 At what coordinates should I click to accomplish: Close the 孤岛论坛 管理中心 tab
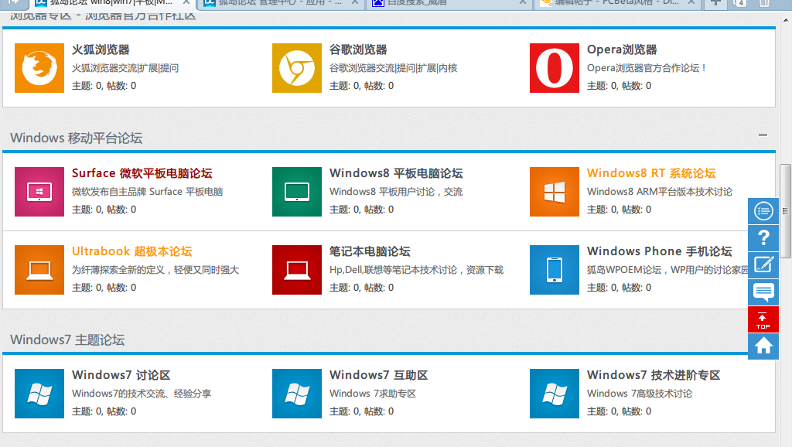pyautogui.click(x=355, y=2)
